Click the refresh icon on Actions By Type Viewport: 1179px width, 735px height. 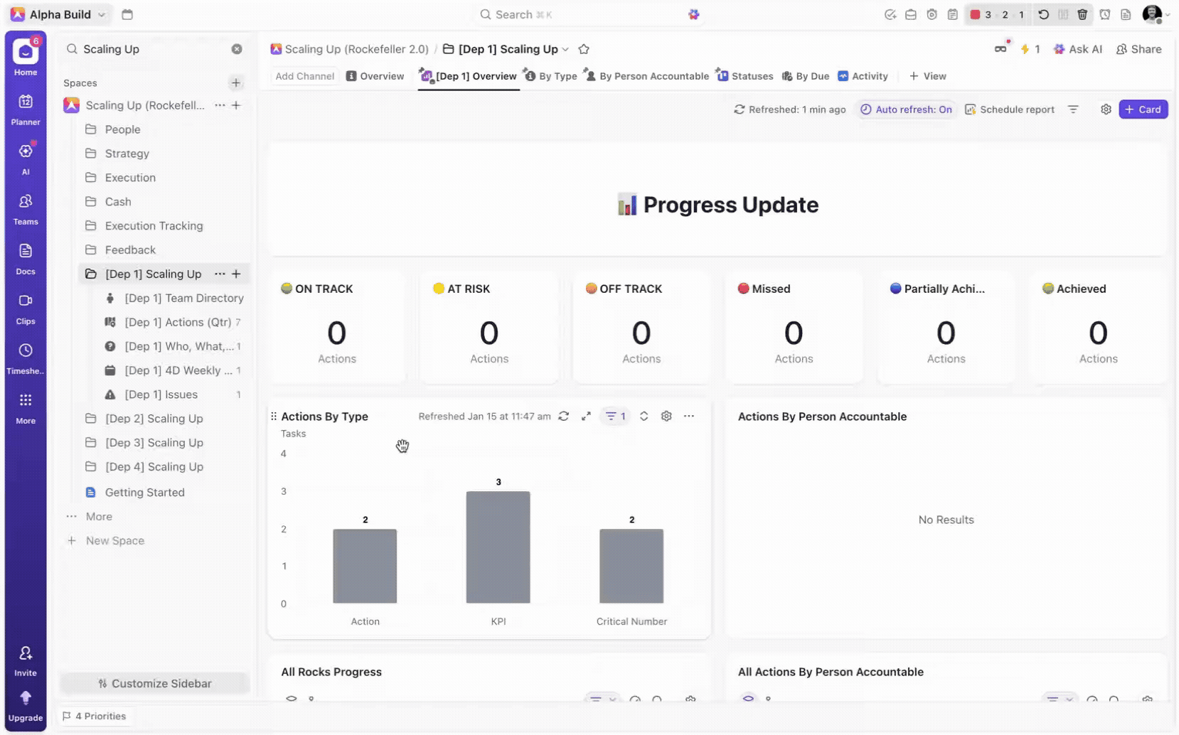pos(564,417)
